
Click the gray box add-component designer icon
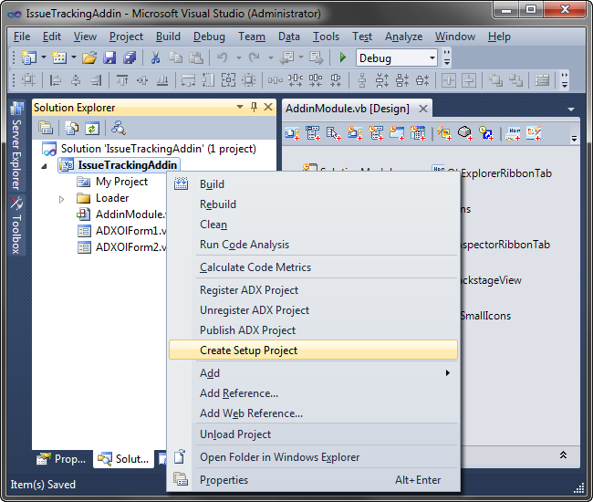click(x=464, y=133)
